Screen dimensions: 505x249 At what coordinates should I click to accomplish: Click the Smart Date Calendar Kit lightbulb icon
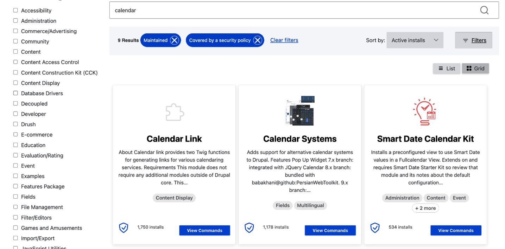(x=425, y=111)
